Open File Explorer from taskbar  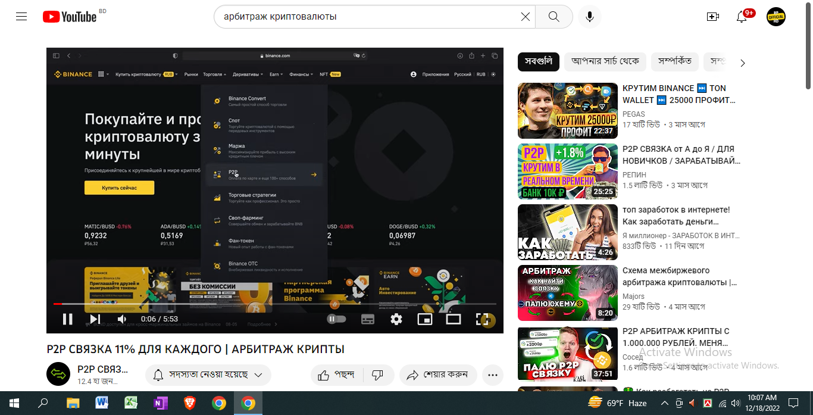click(73, 404)
